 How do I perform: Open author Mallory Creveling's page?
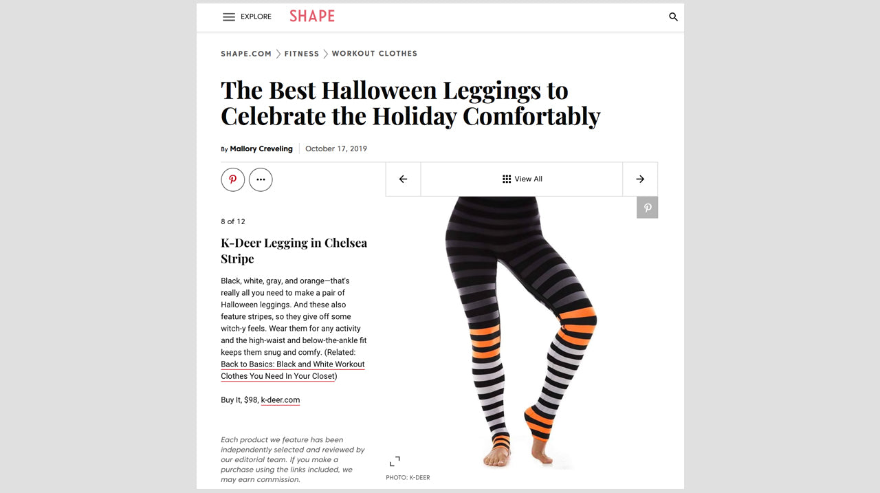click(261, 149)
